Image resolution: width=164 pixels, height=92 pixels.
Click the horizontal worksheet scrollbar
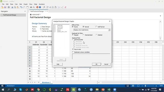(130, 82)
